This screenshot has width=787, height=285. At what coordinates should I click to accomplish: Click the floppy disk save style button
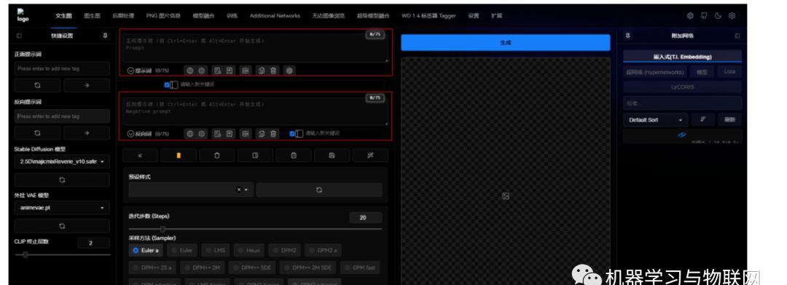[332, 156]
